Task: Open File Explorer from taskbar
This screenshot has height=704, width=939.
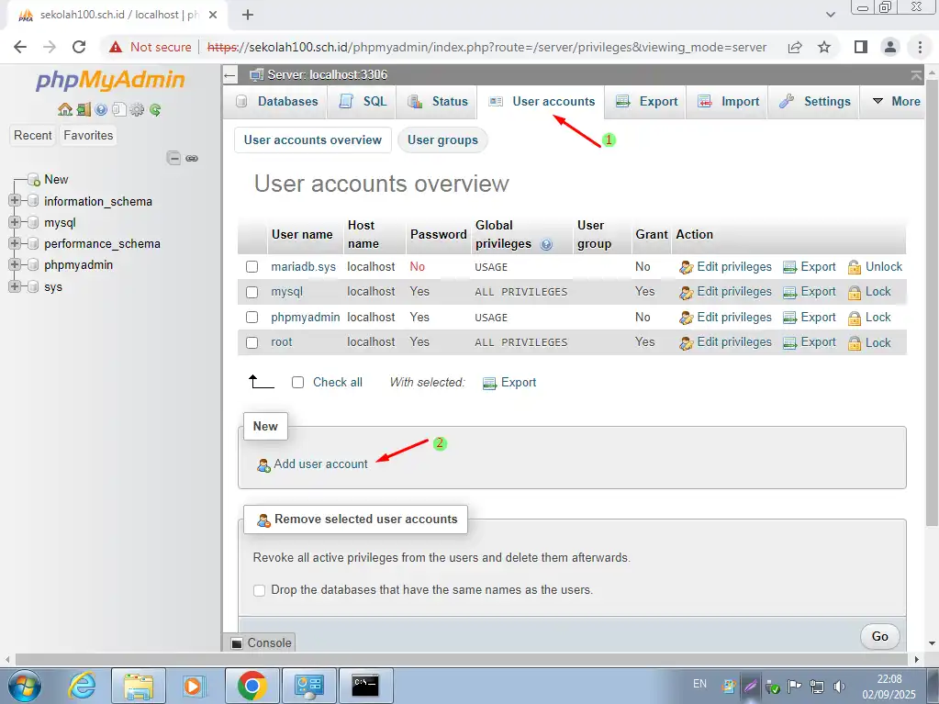Action: 139,686
